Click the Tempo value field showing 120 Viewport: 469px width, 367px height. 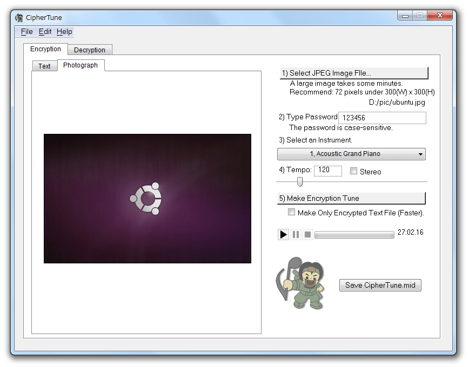coord(328,171)
